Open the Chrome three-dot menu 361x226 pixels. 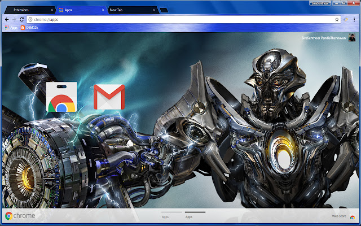(x=354, y=19)
